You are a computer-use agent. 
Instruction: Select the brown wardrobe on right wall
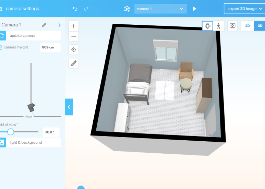pyautogui.click(x=205, y=95)
